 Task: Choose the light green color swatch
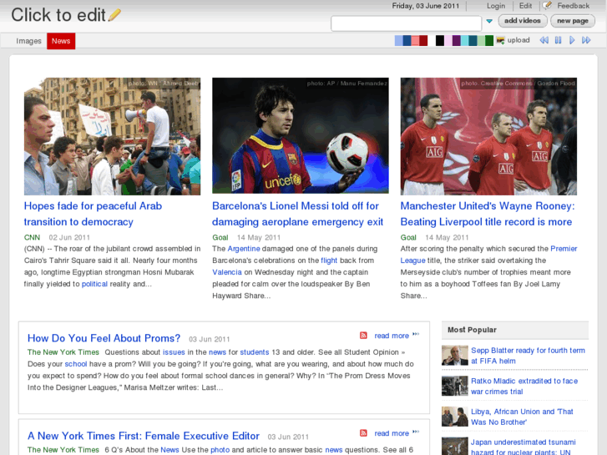coord(481,40)
